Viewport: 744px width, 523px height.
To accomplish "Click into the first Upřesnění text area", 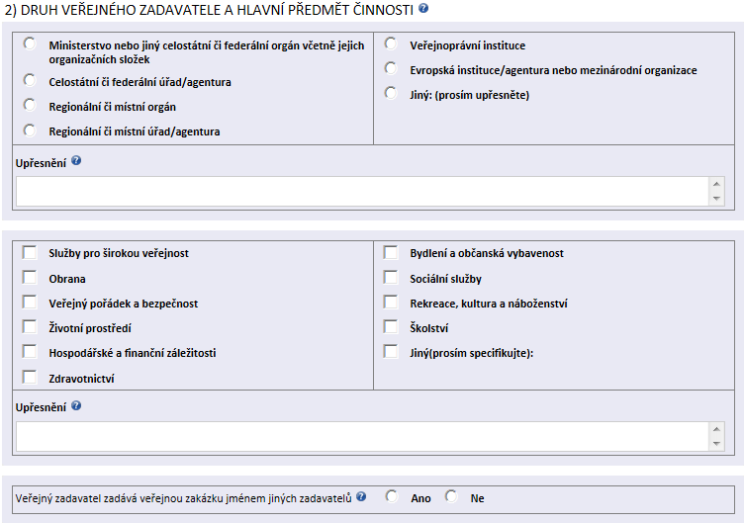I will (363, 191).
